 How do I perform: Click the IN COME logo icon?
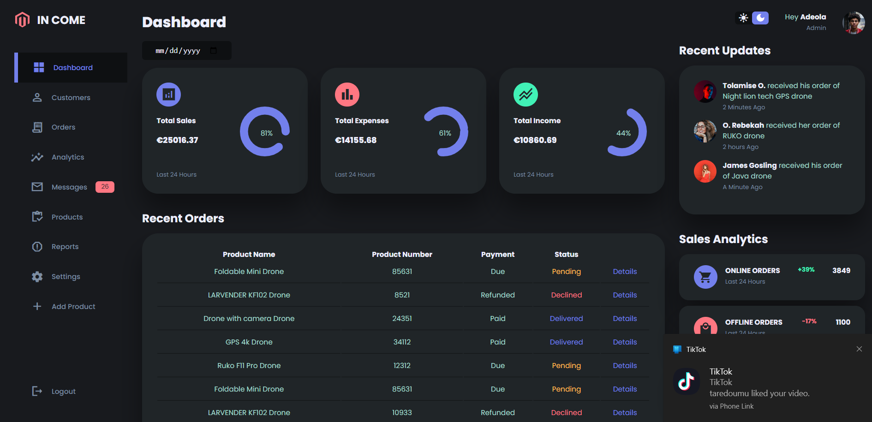(22, 20)
